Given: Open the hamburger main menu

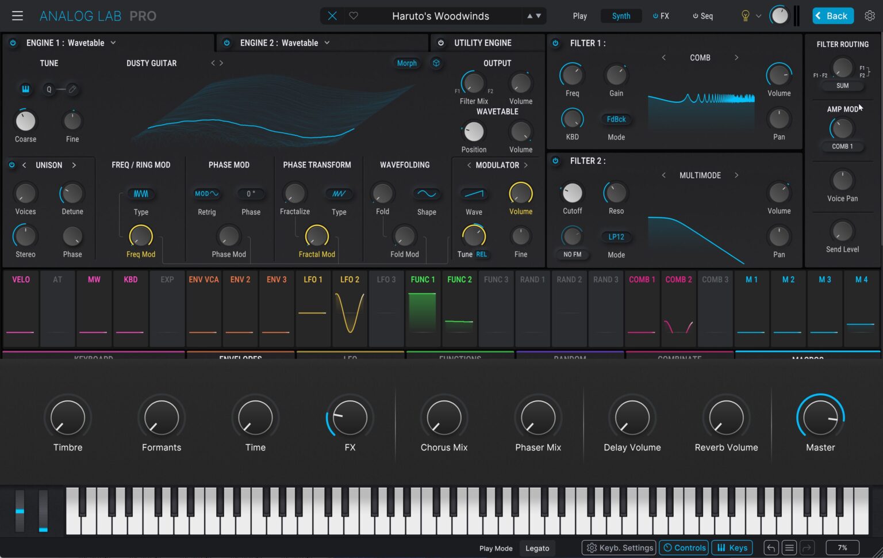Looking at the screenshot, I should click(17, 16).
